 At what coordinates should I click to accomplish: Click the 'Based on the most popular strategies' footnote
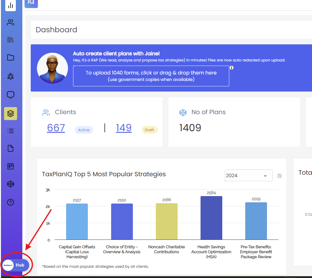point(96,267)
